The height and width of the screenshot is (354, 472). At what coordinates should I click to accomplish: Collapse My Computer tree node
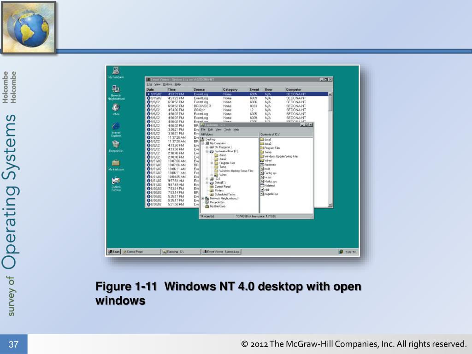point(203,144)
